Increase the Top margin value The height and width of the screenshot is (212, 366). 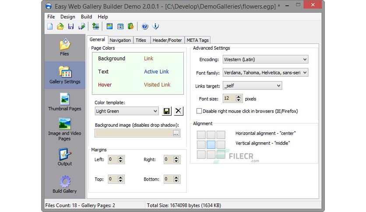point(120,177)
